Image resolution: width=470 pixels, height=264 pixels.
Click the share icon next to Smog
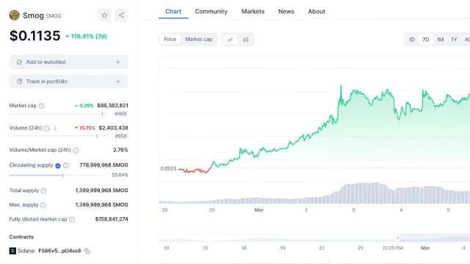121,15
